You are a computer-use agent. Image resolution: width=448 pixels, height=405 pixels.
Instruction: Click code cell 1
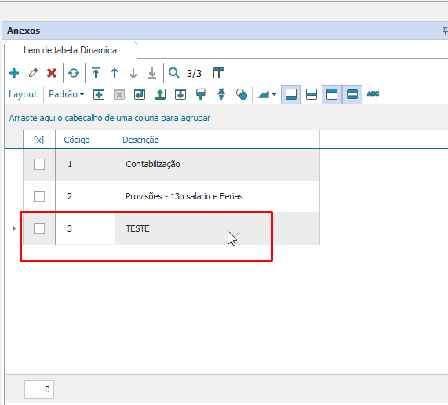(86, 164)
